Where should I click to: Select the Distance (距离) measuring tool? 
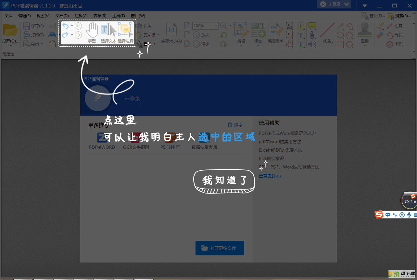click(395, 26)
